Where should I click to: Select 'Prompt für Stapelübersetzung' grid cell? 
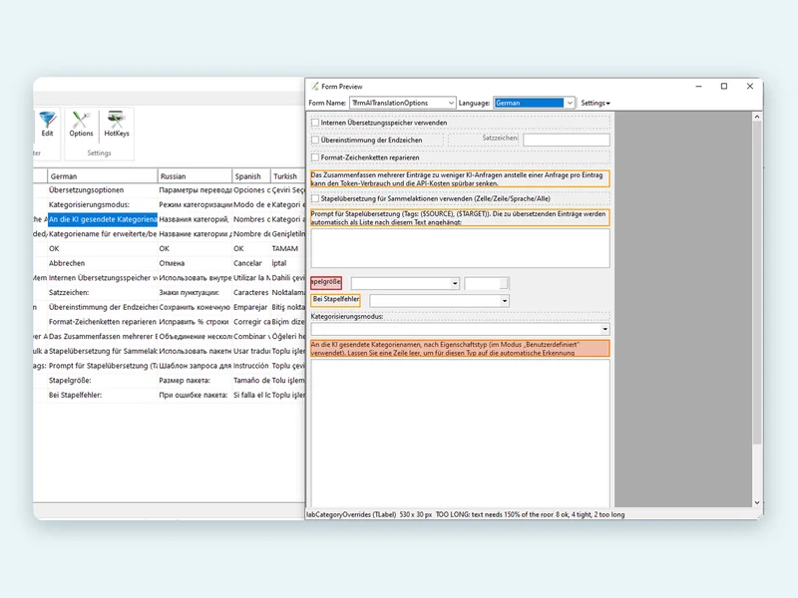pyautogui.click(x=103, y=366)
